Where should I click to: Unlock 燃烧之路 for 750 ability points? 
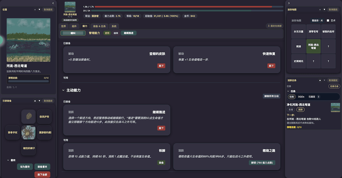pyautogui.click(x=262, y=163)
